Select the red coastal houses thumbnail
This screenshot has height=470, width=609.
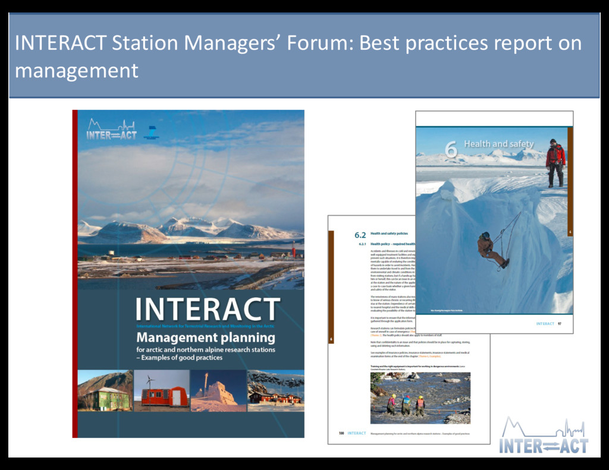pyautogui.click(x=276, y=390)
